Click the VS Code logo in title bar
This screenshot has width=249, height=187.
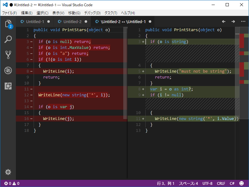coord(5,5)
